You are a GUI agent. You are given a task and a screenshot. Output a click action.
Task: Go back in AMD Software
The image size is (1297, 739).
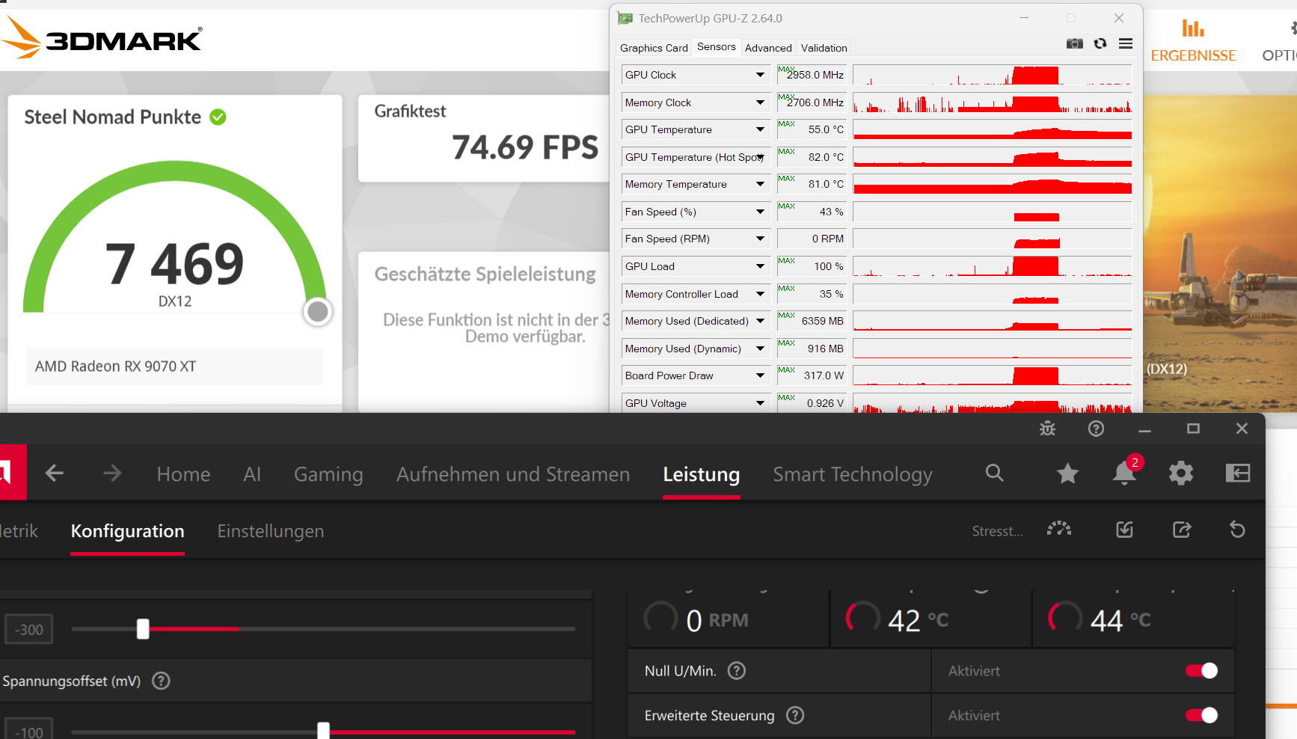55,473
